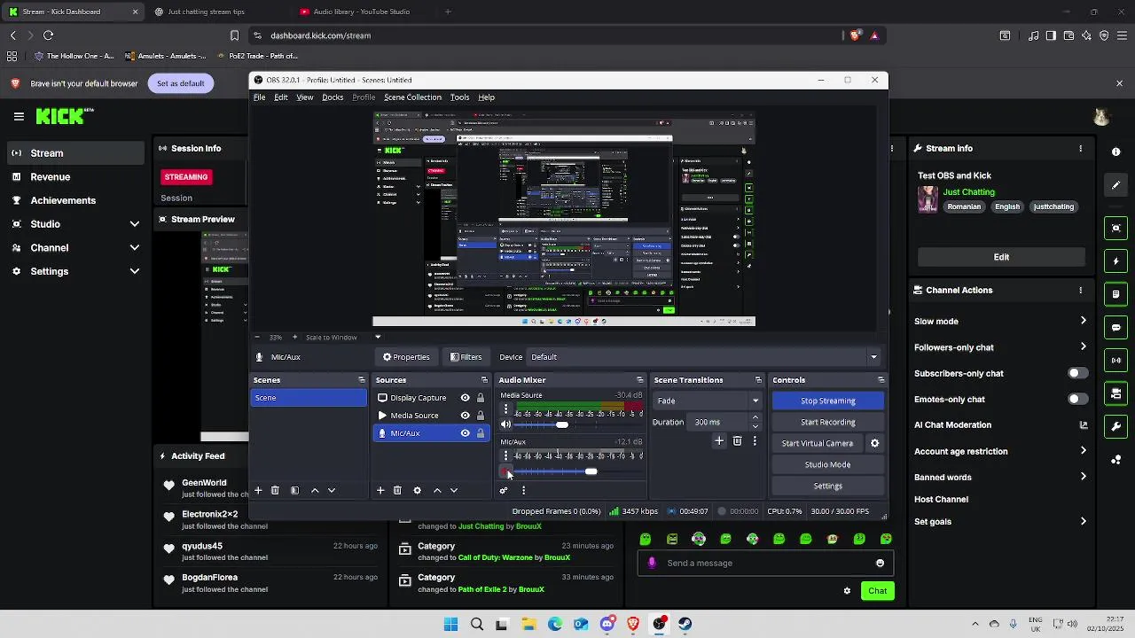
Task: Expand Slow mode options
Action: [1083, 321]
